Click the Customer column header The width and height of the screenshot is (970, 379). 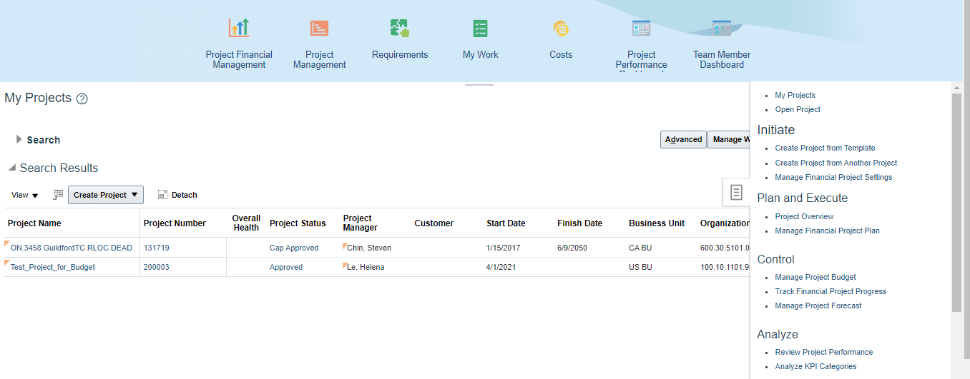[x=433, y=223]
